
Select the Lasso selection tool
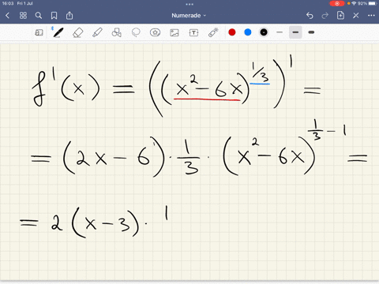click(136, 32)
